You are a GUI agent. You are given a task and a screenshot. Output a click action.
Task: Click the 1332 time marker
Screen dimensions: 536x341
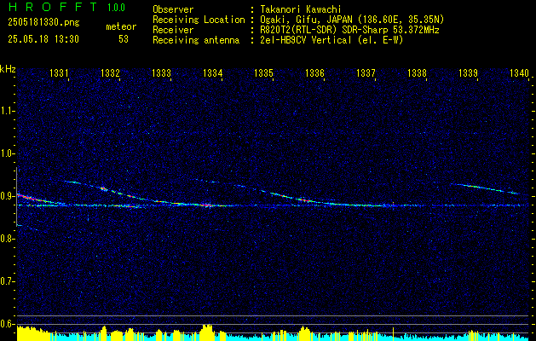(111, 72)
